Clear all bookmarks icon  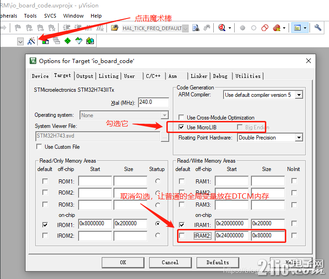[52, 28]
